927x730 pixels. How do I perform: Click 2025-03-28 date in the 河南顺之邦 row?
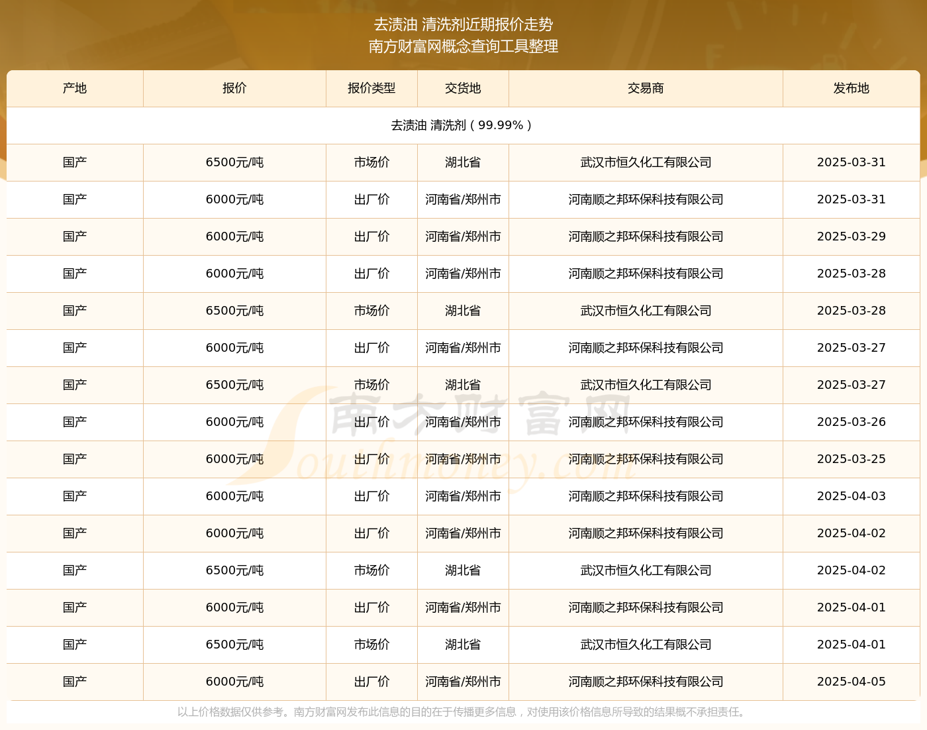852,274
